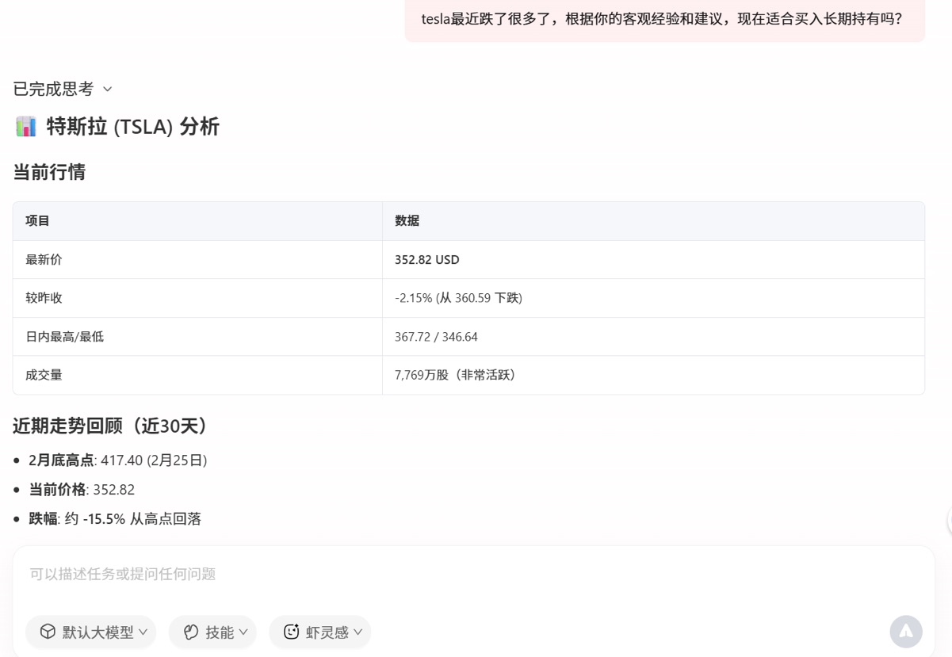952x657 pixels.
Task: Click the smiley icon beside 虾灵感
Action: [291, 632]
